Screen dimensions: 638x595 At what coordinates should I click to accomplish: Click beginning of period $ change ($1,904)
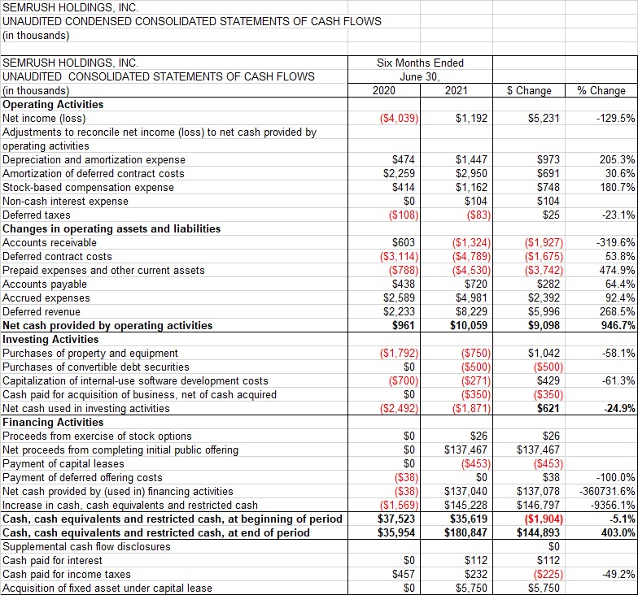(x=544, y=519)
